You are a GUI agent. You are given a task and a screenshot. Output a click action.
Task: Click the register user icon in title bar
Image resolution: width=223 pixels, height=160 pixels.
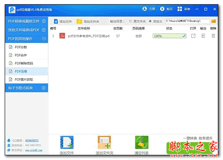click(144, 9)
